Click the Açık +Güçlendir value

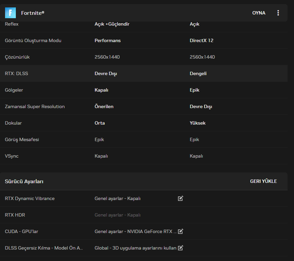[112, 24]
